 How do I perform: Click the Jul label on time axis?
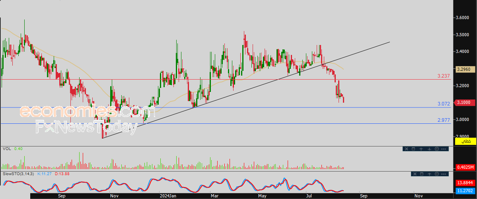pyautogui.click(x=310, y=196)
